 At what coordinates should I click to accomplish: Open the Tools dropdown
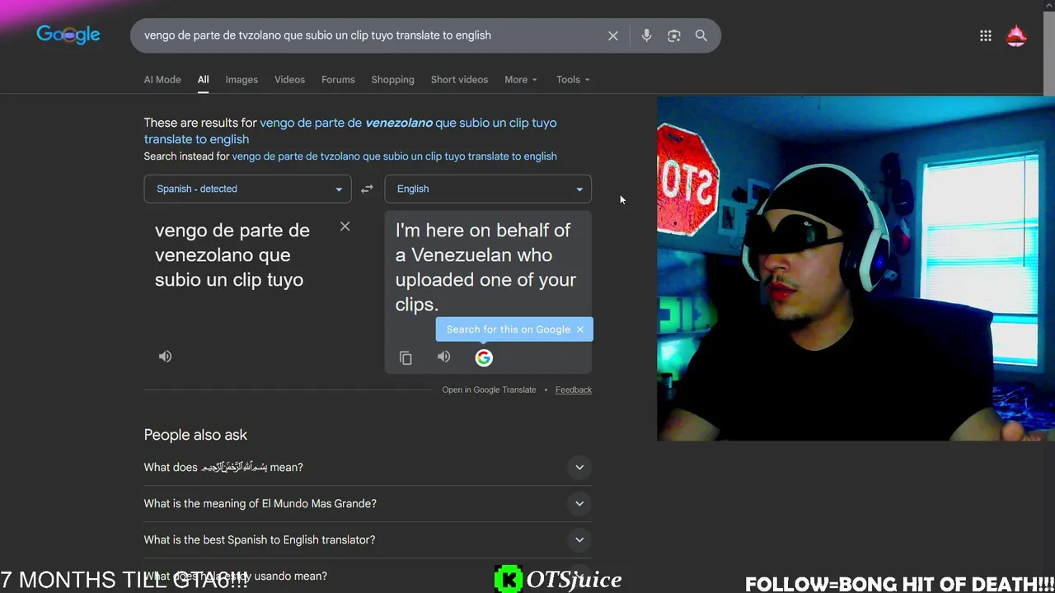pos(573,80)
